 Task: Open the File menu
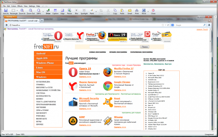4,6
